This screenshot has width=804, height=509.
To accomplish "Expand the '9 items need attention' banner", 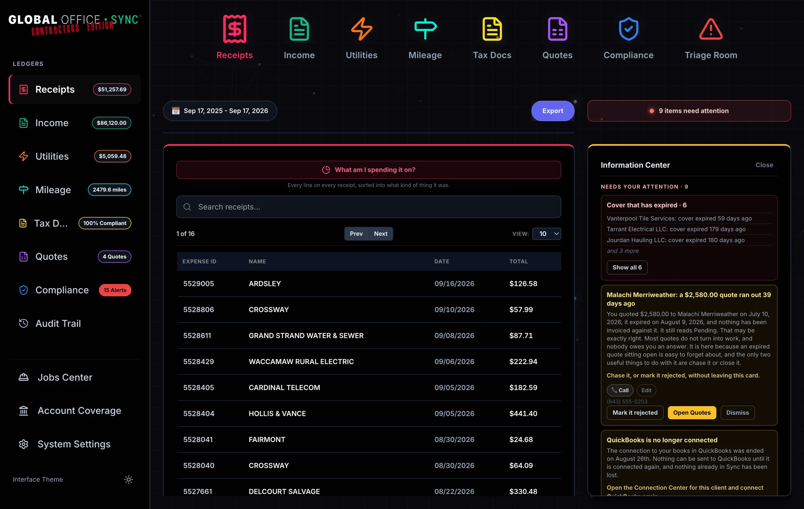I will 689,111.
